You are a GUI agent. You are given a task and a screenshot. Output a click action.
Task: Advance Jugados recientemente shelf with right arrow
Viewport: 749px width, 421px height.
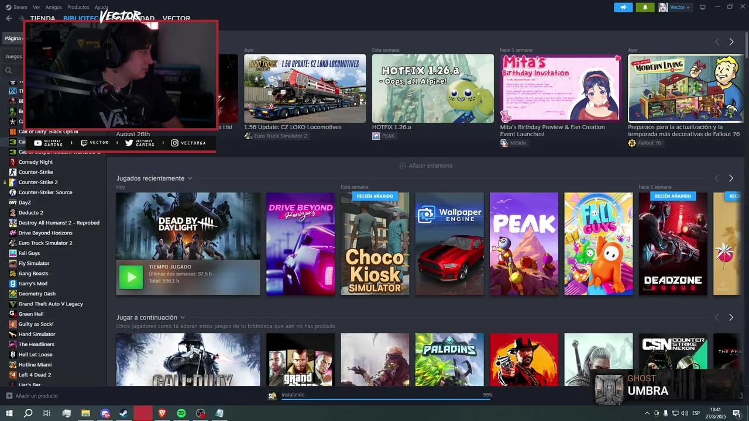tap(731, 178)
